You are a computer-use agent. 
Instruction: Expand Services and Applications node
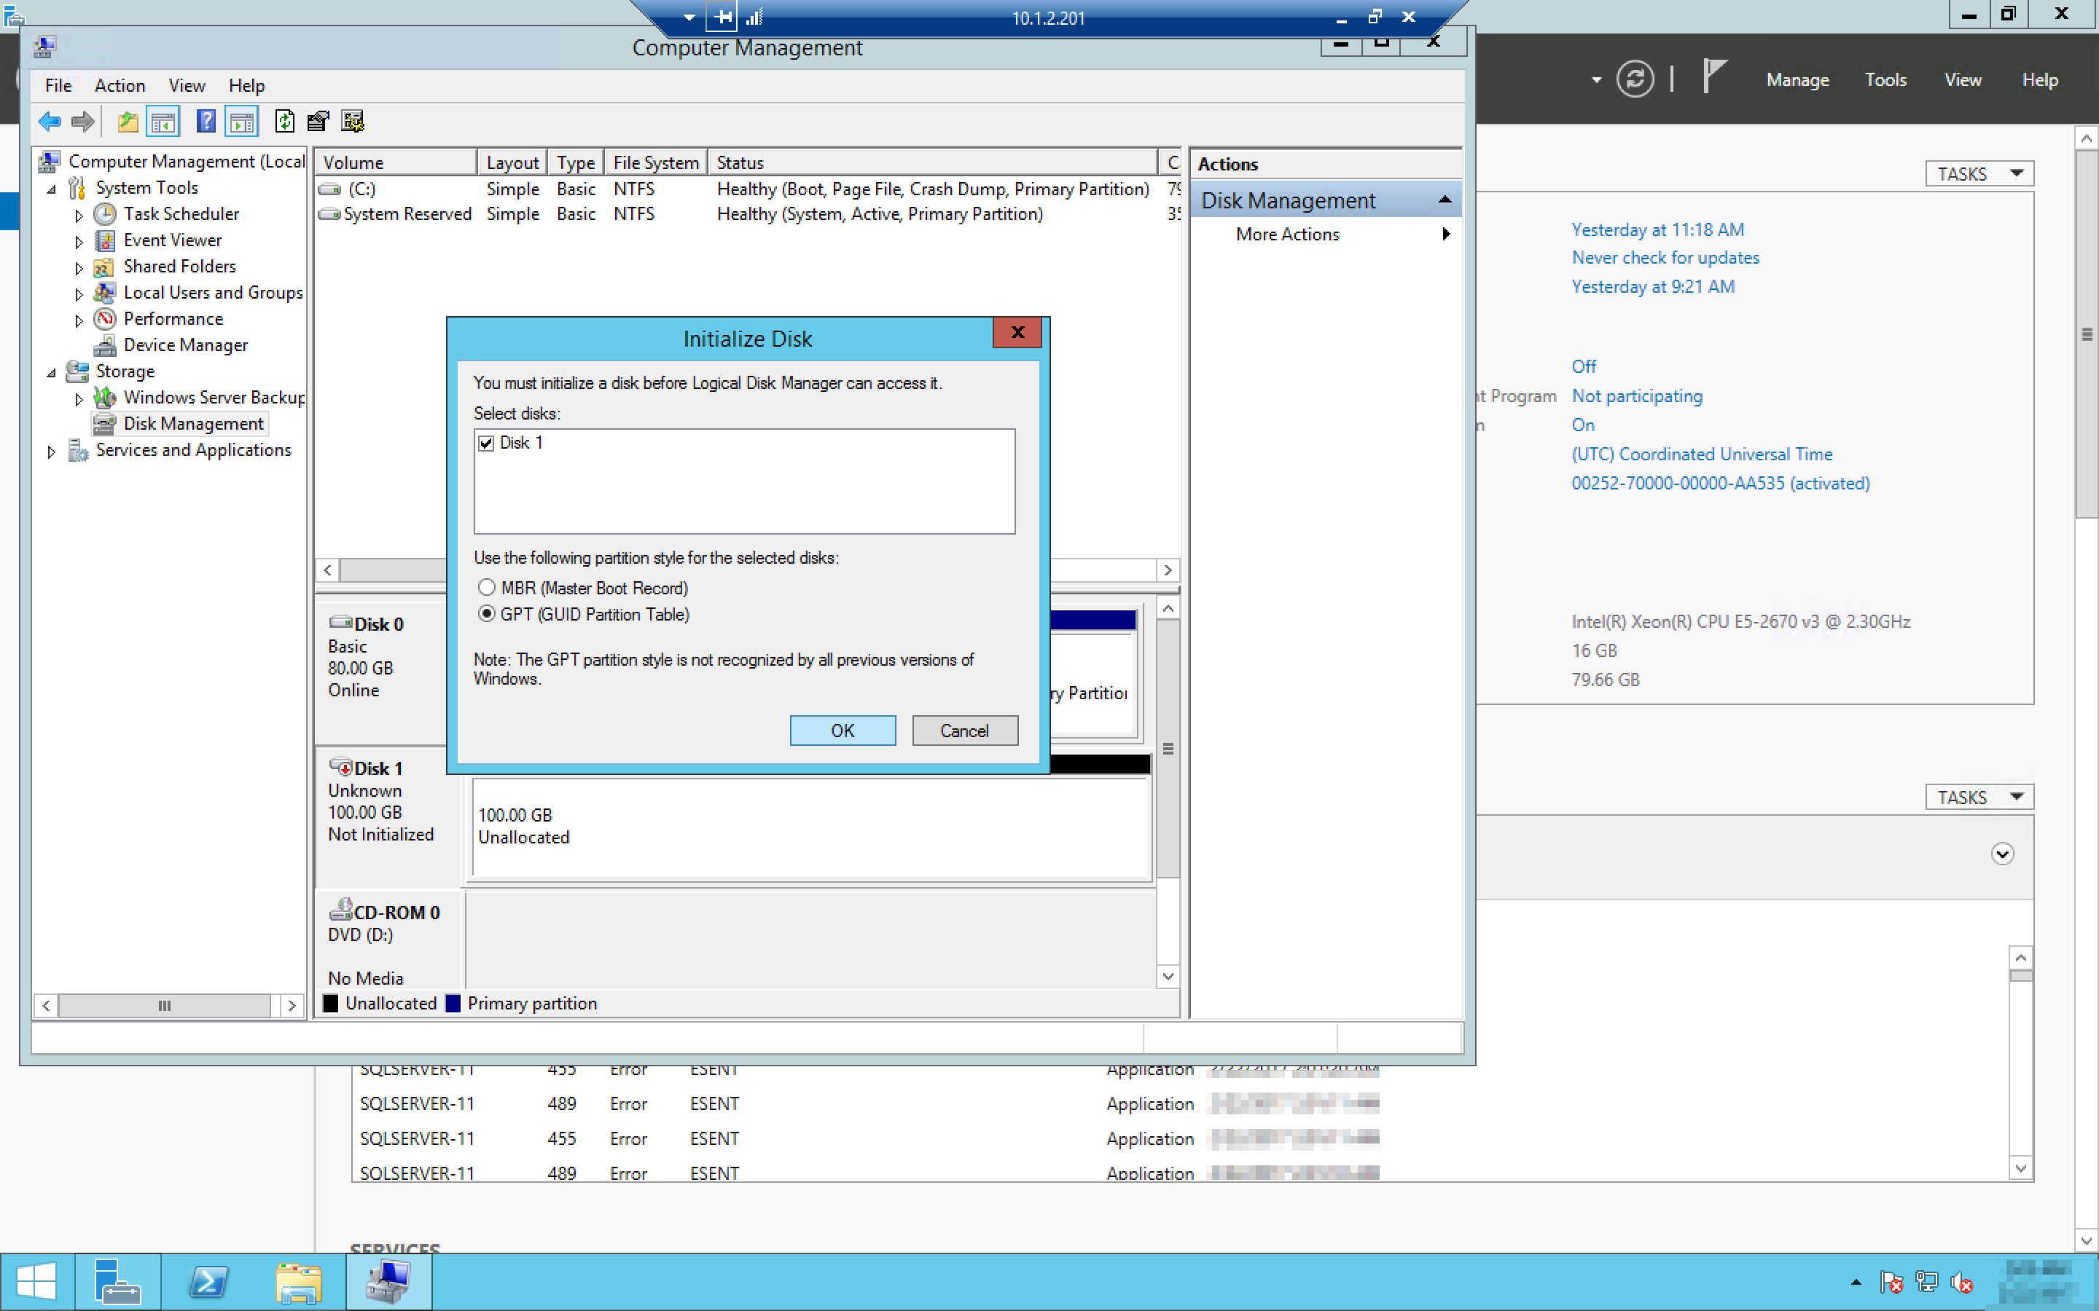51,452
